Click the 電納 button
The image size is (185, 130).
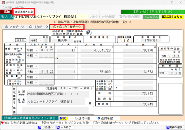(7, 12)
